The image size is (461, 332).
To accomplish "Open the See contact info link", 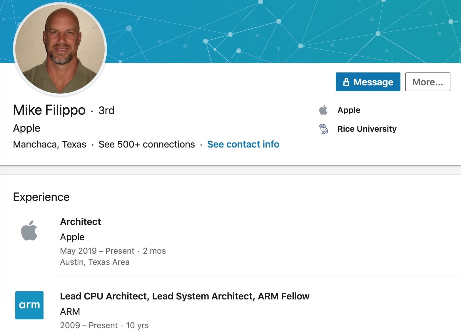I will click(x=243, y=144).
